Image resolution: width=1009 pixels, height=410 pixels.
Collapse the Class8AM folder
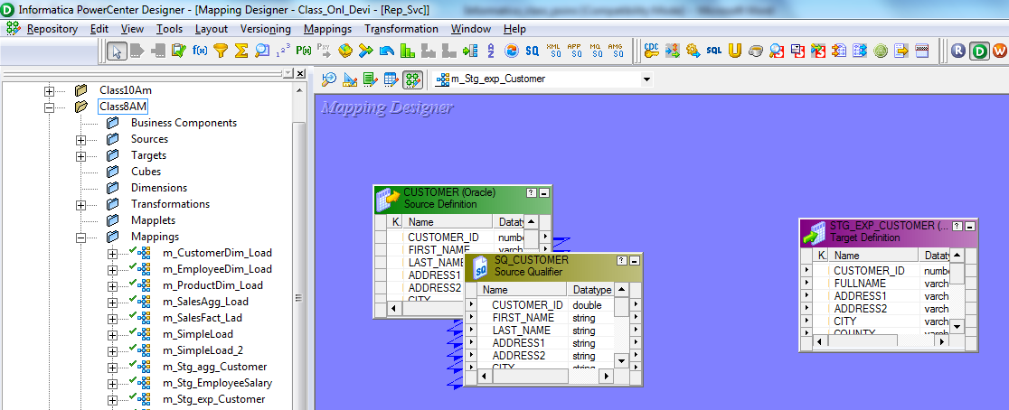click(x=49, y=107)
